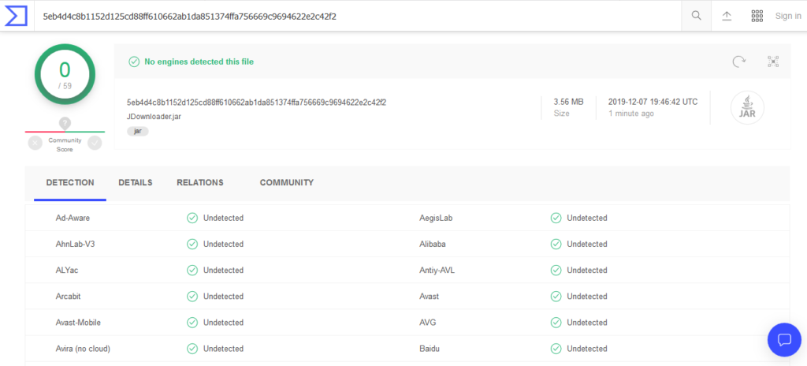The height and width of the screenshot is (366, 807).
Task: Click the jar tag chip
Action: point(137,131)
